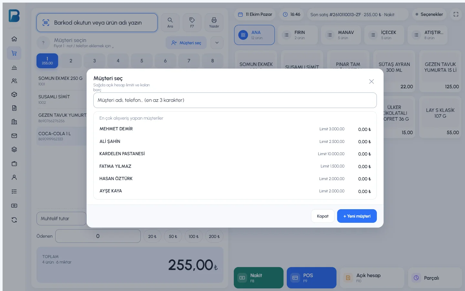
Task: Expand the chevron next to Müşteri seç button
Action: click(x=217, y=43)
